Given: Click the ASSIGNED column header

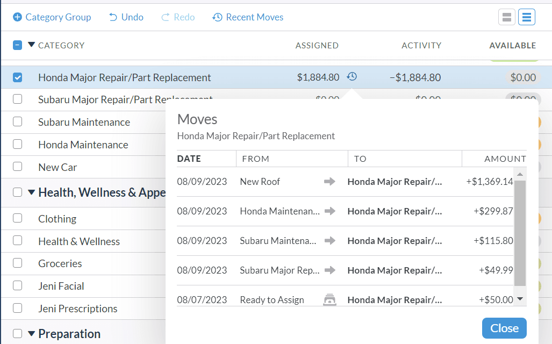Looking at the screenshot, I should coord(317,46).
